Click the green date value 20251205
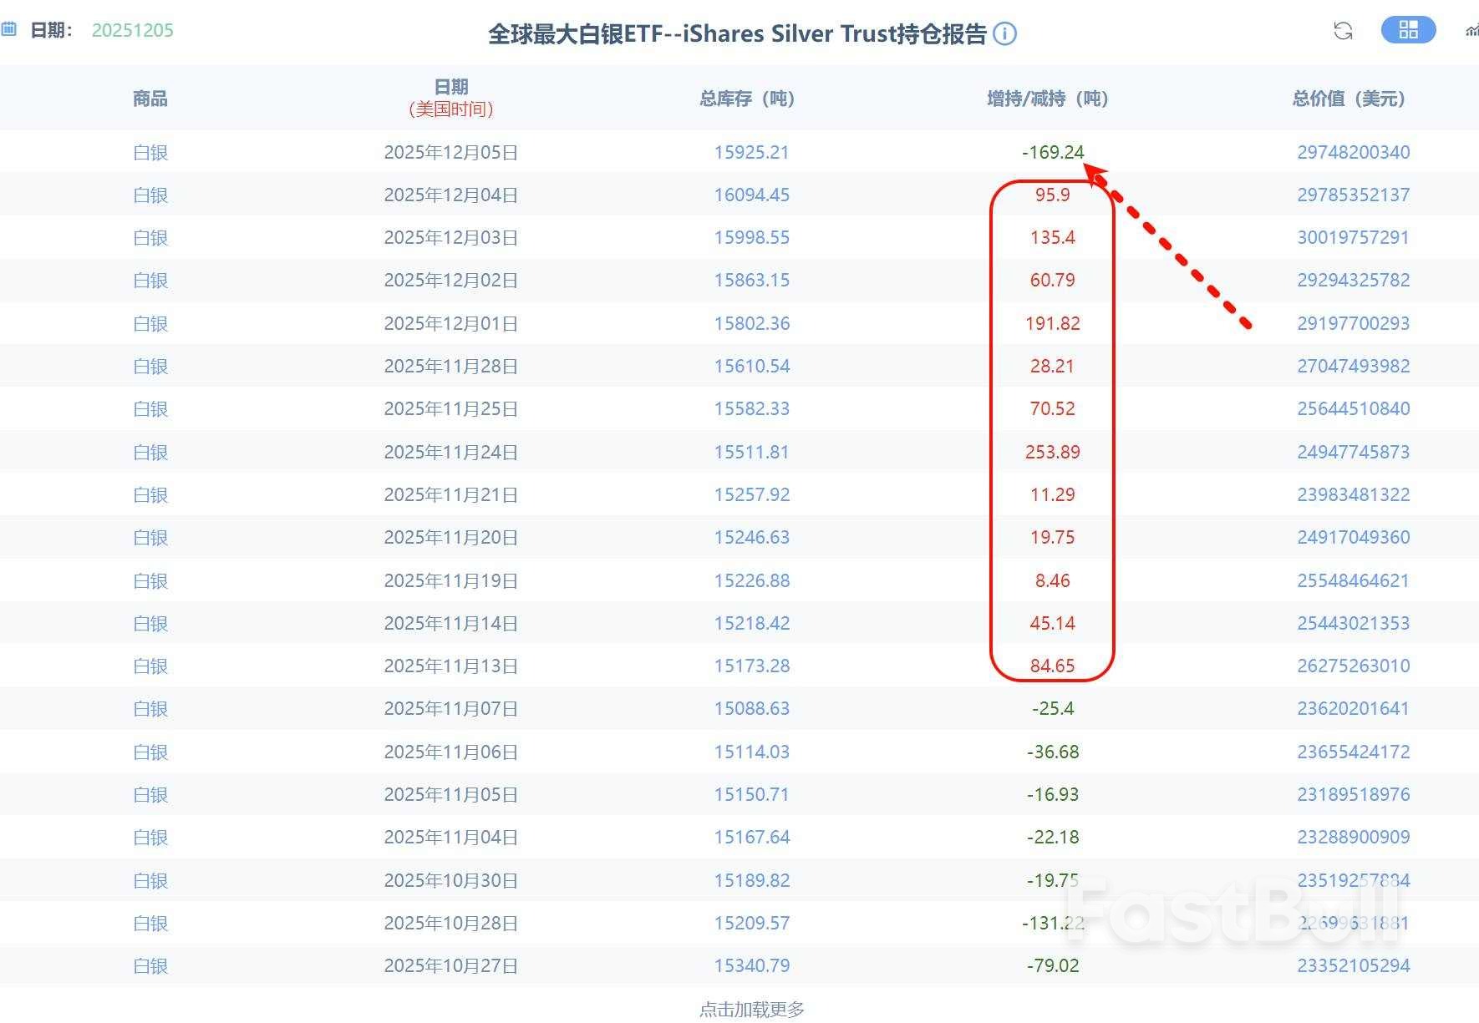This screenshot has height=1023, width=1479. [131, 30]
